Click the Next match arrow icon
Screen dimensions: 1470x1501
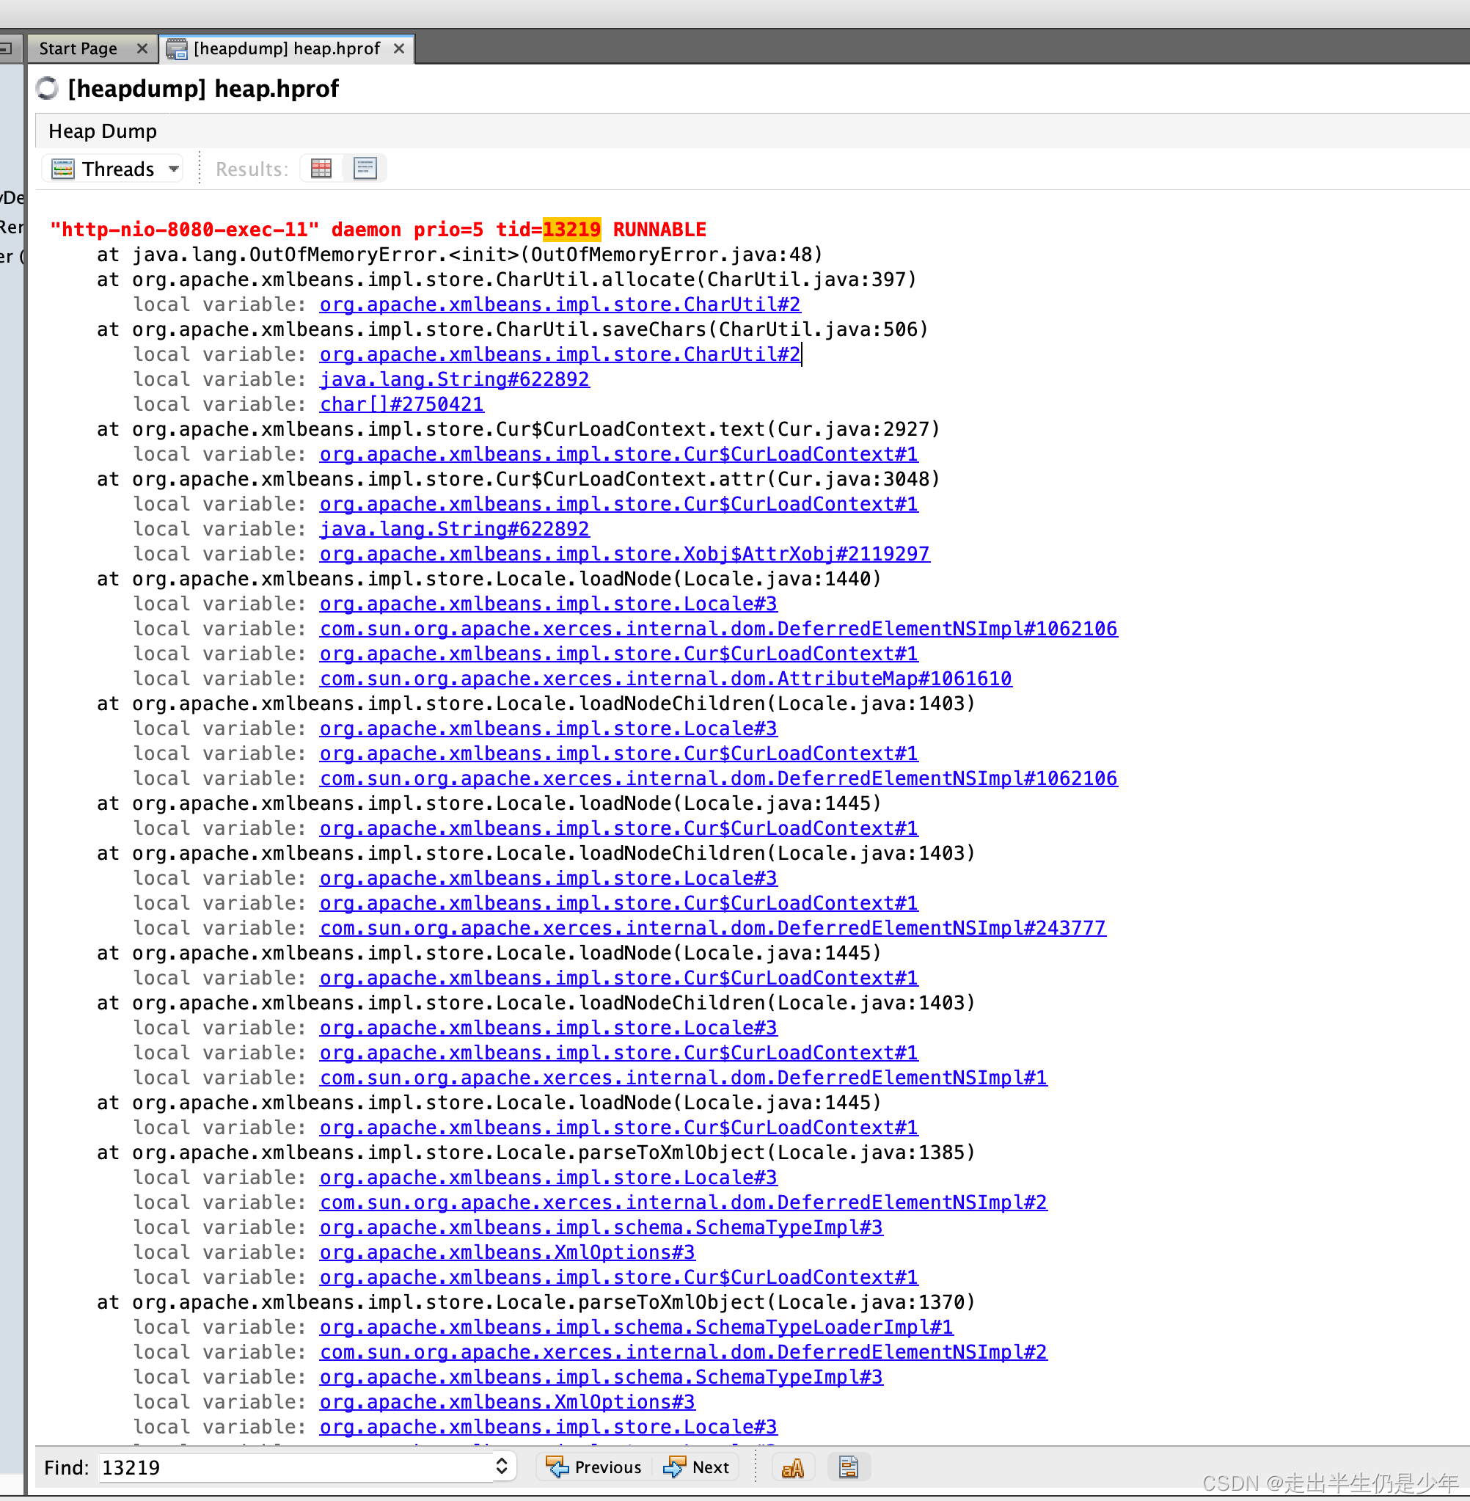(674, 1467)
